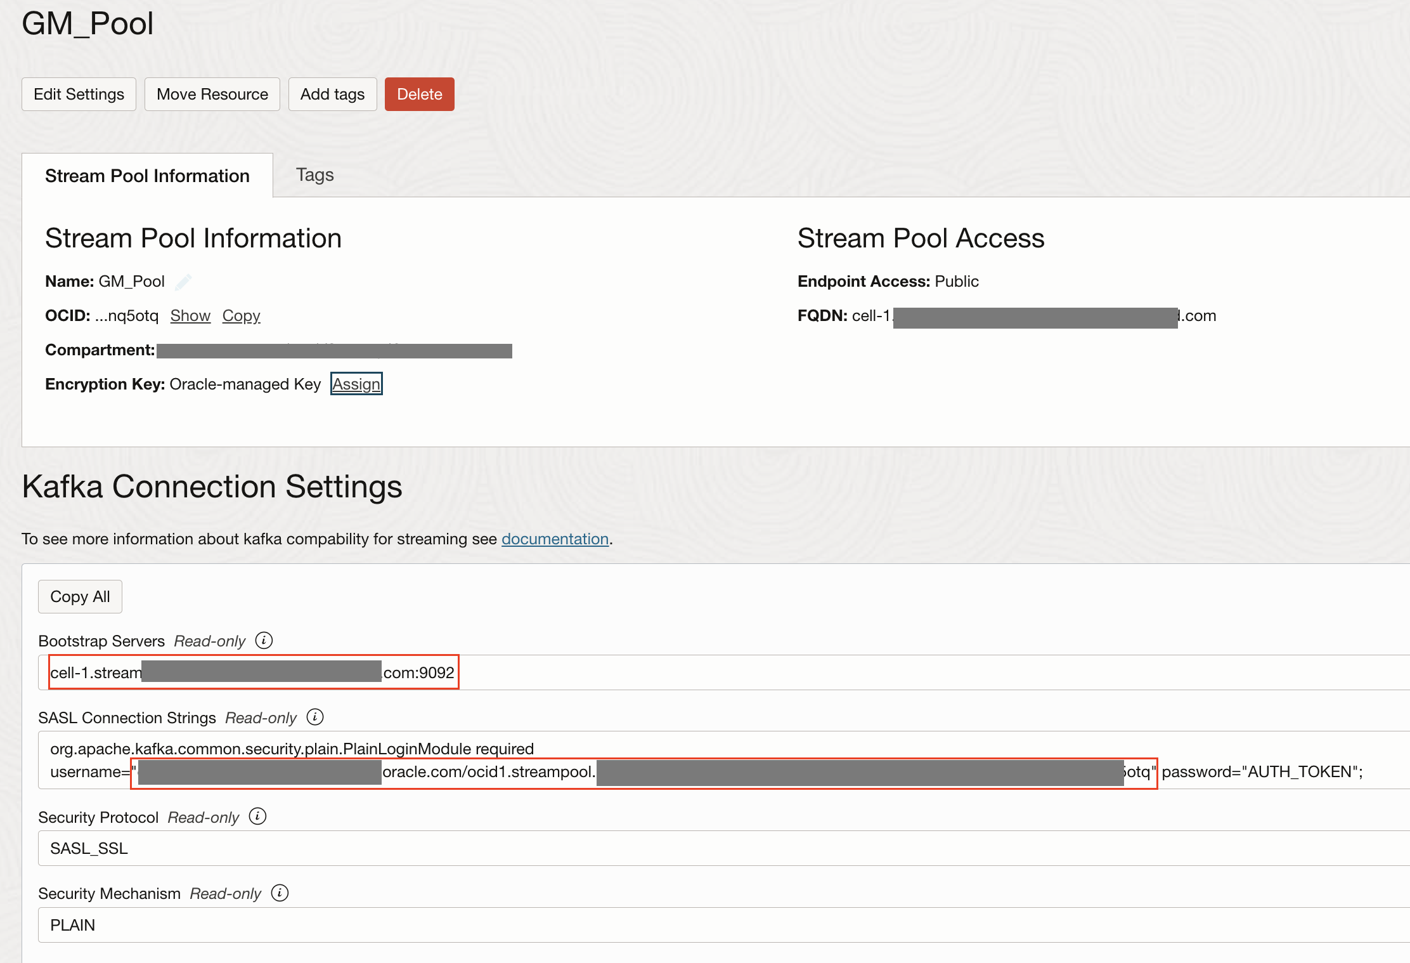
Task: Click the Bootstrap Servers field
Action: click(724, 672)
